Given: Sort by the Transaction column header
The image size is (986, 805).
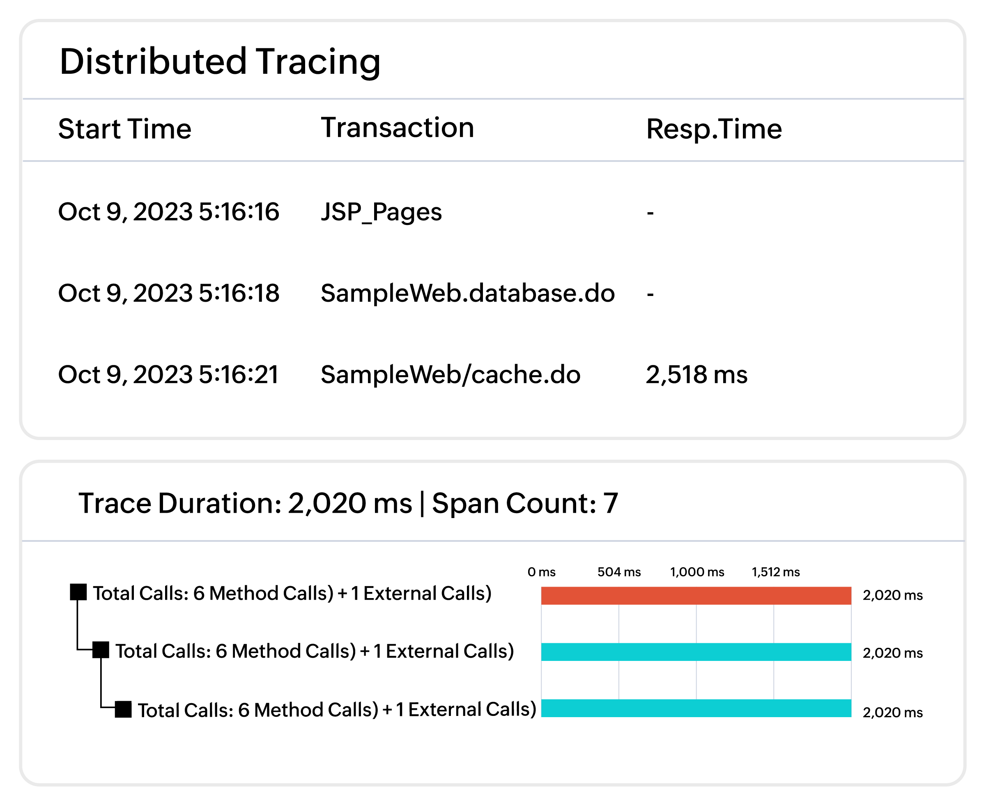Looking at the screenshot, I should 398,128.
